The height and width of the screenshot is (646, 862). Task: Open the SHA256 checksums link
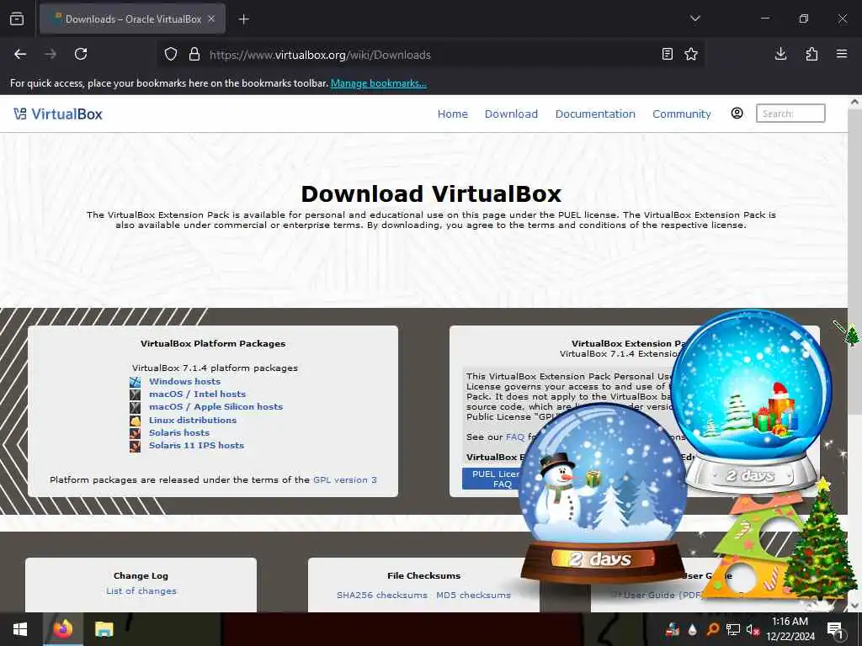coord(382,595)
